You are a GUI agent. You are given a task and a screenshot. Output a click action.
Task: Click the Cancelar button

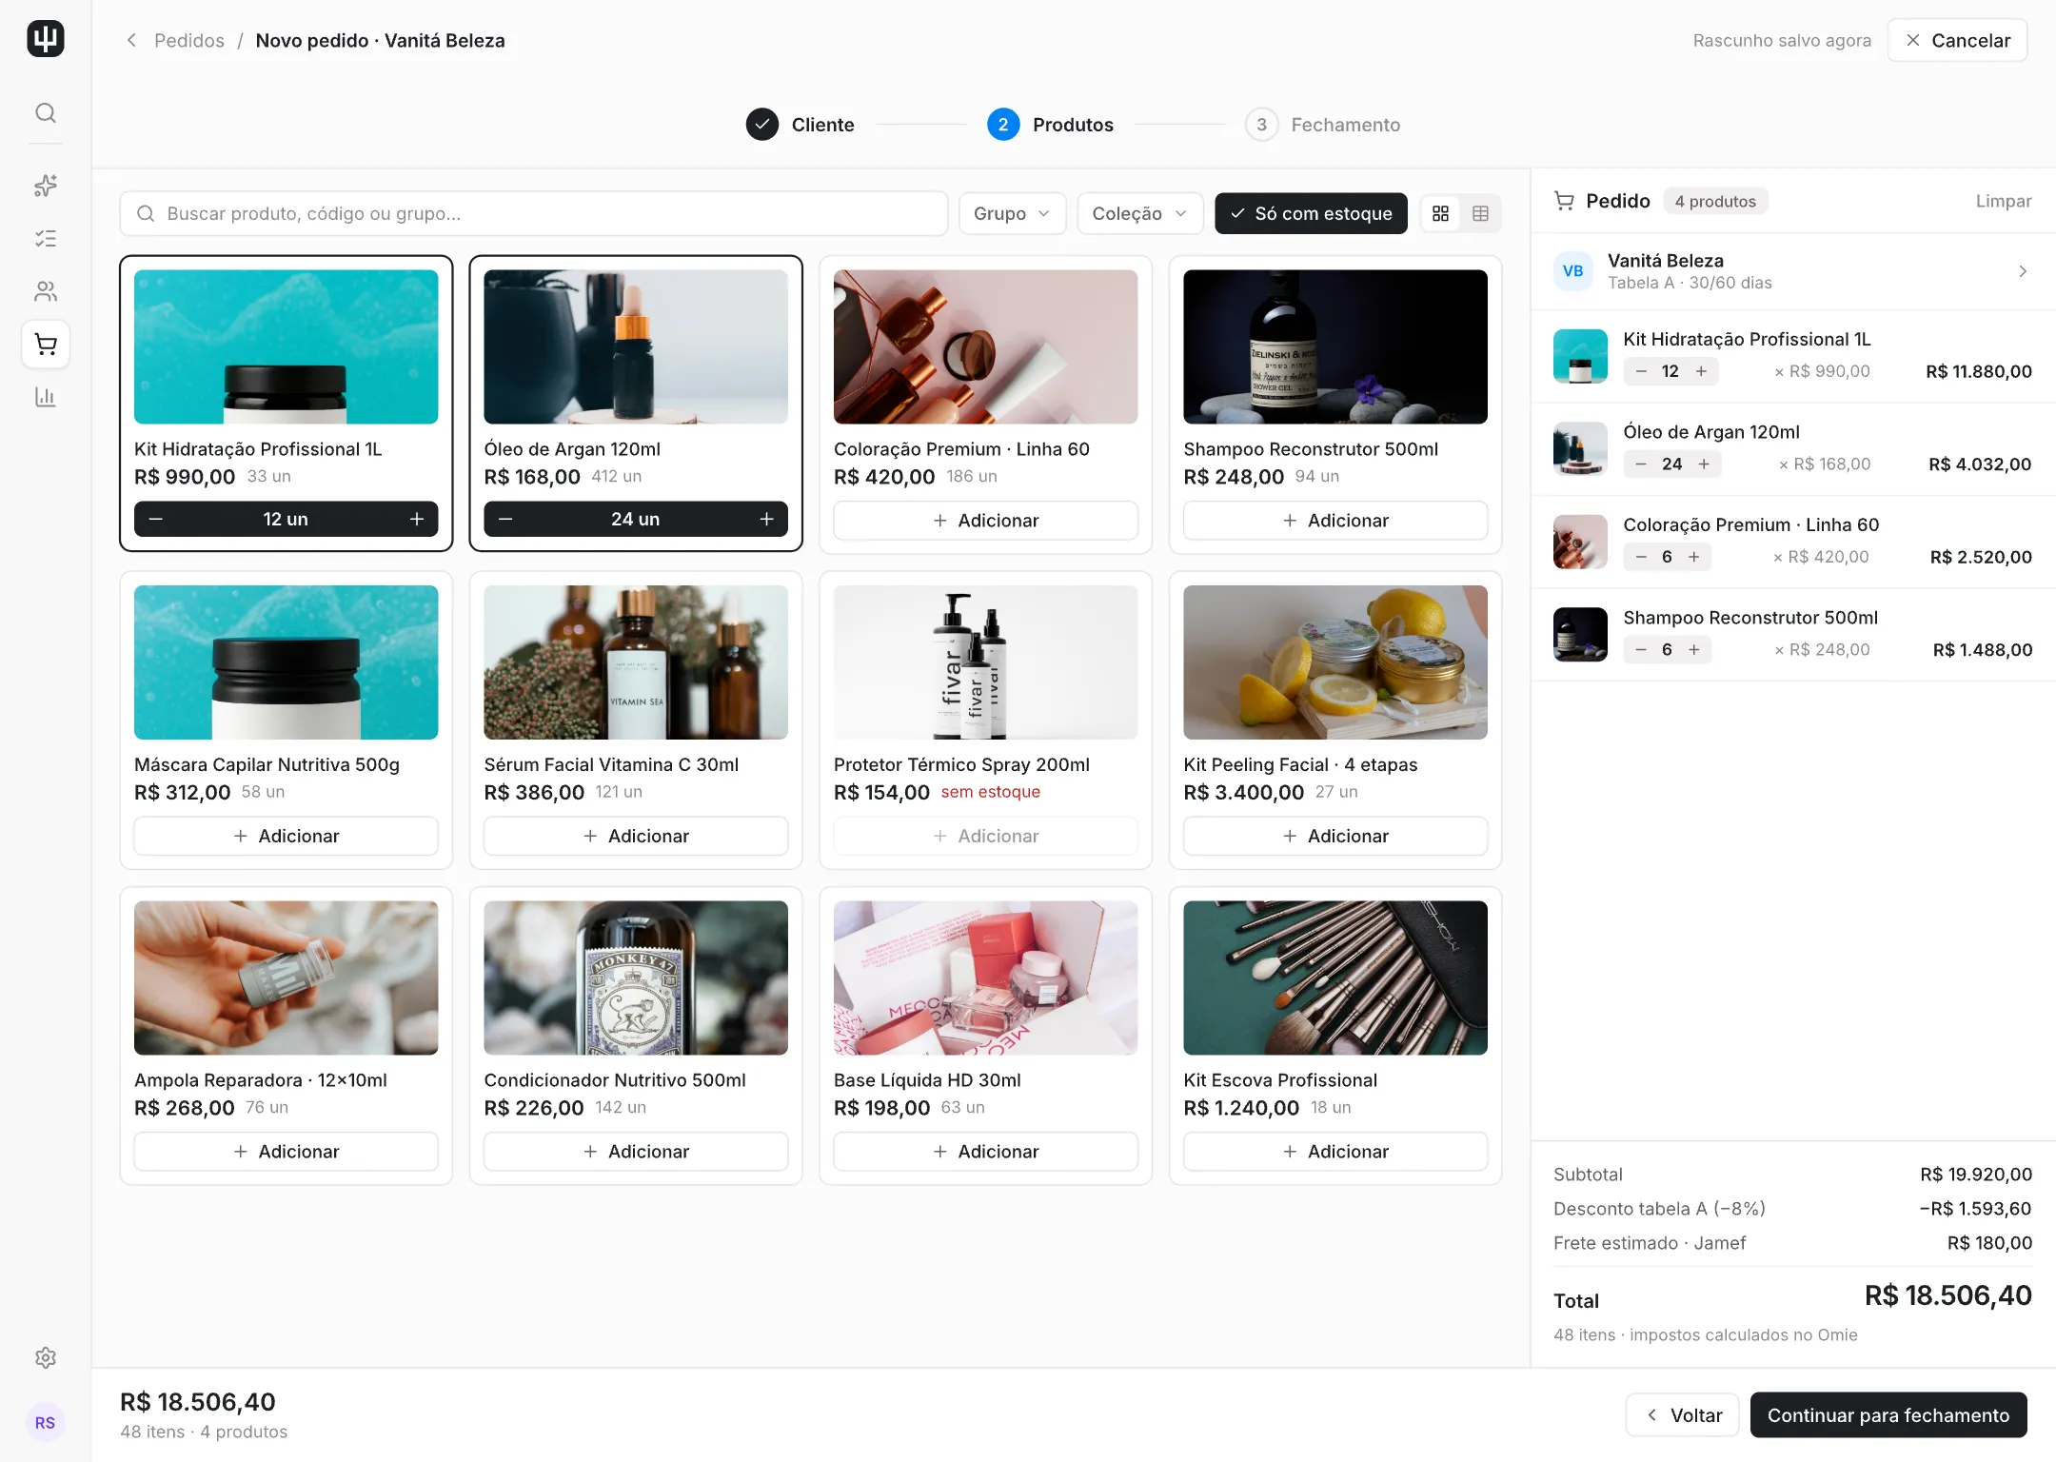[1957, 40]
